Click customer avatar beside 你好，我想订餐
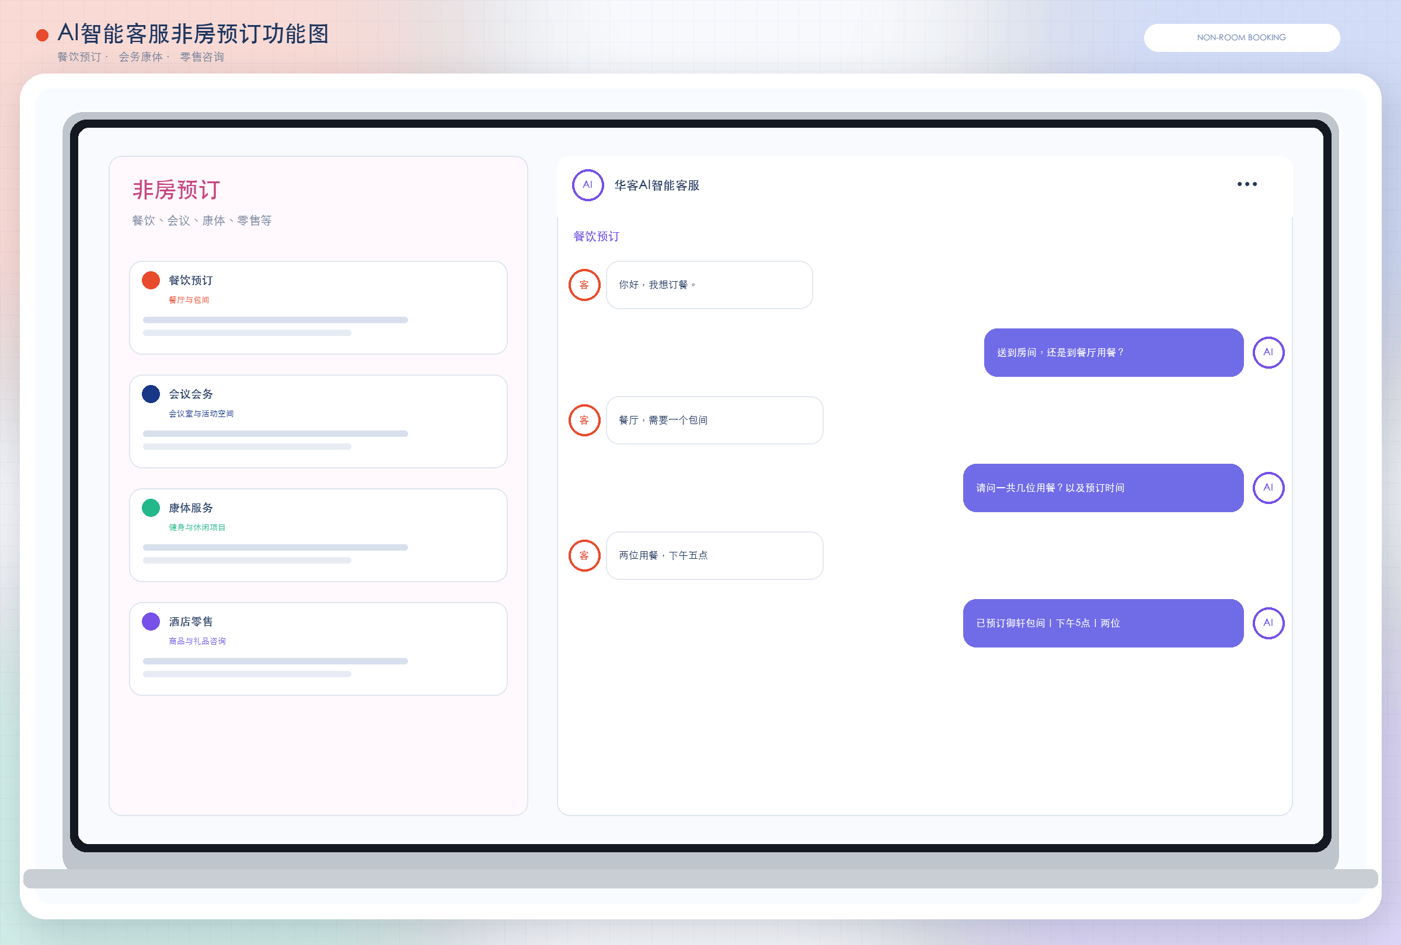1401x945 pixels. click(x=584, y=285)
